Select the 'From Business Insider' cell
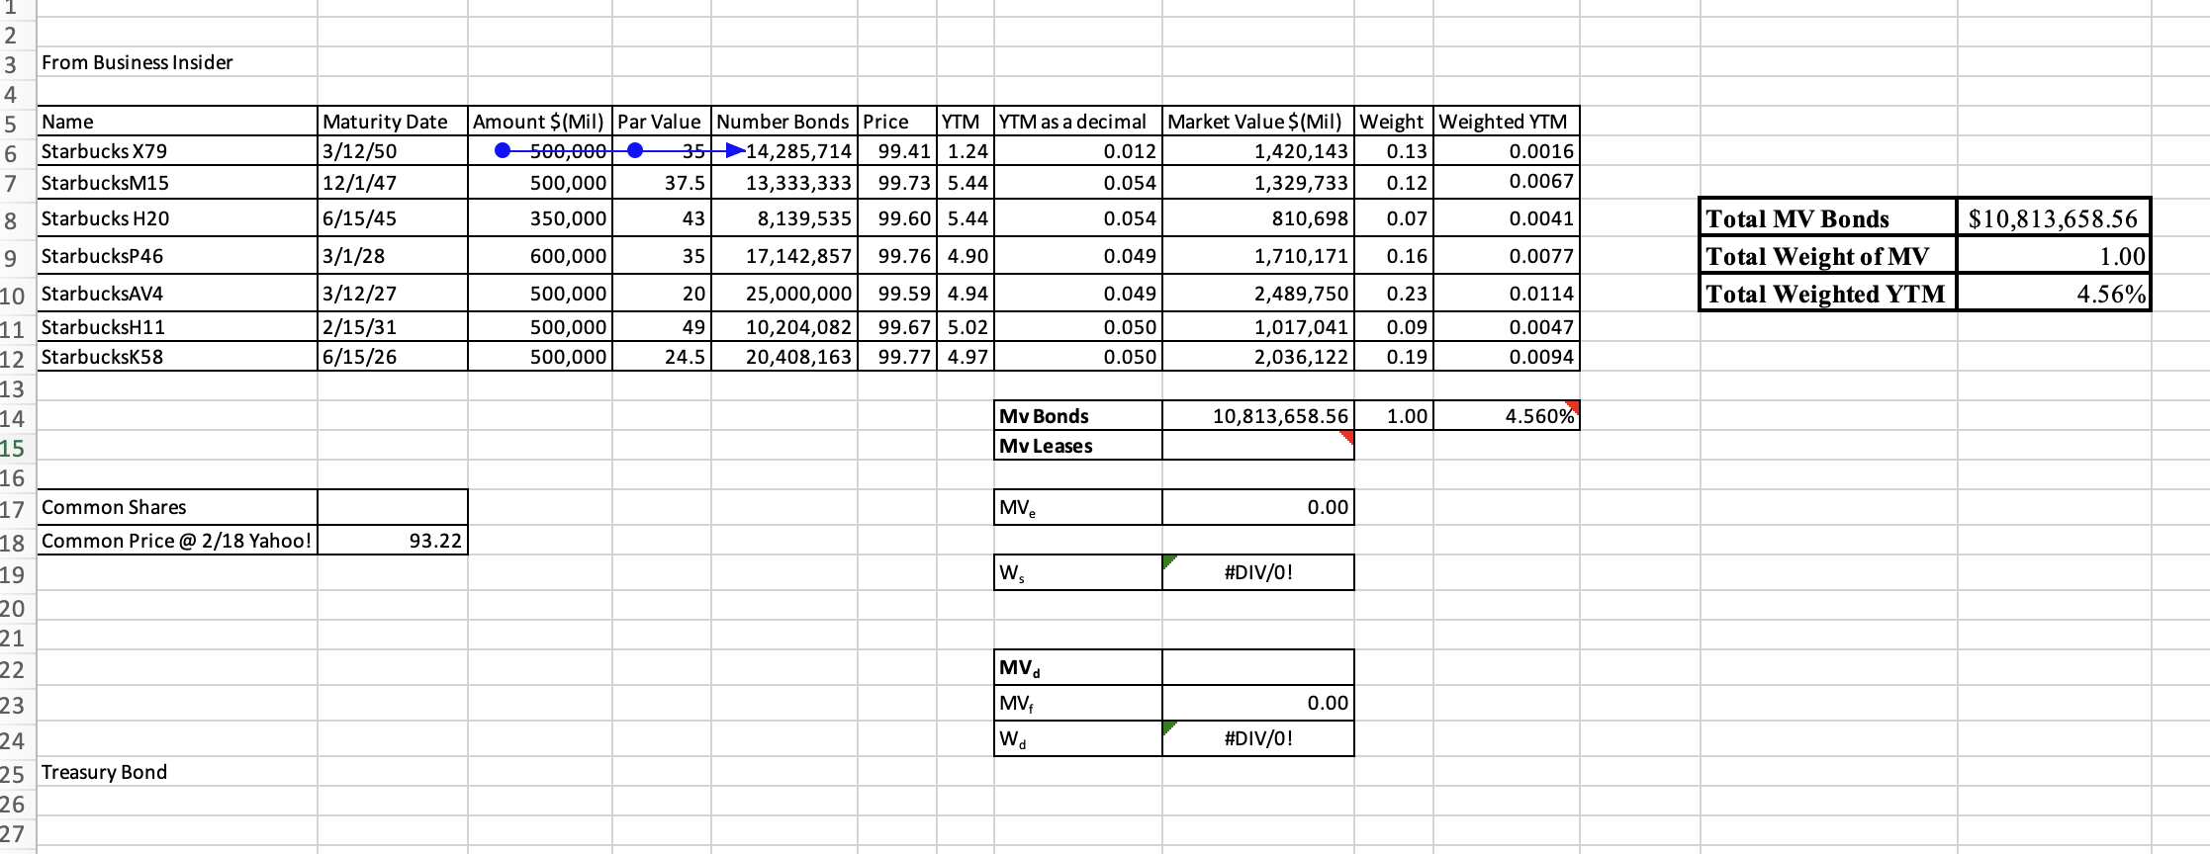The height and width of the screenshot is (854, 2210). (x=177, y=62)
